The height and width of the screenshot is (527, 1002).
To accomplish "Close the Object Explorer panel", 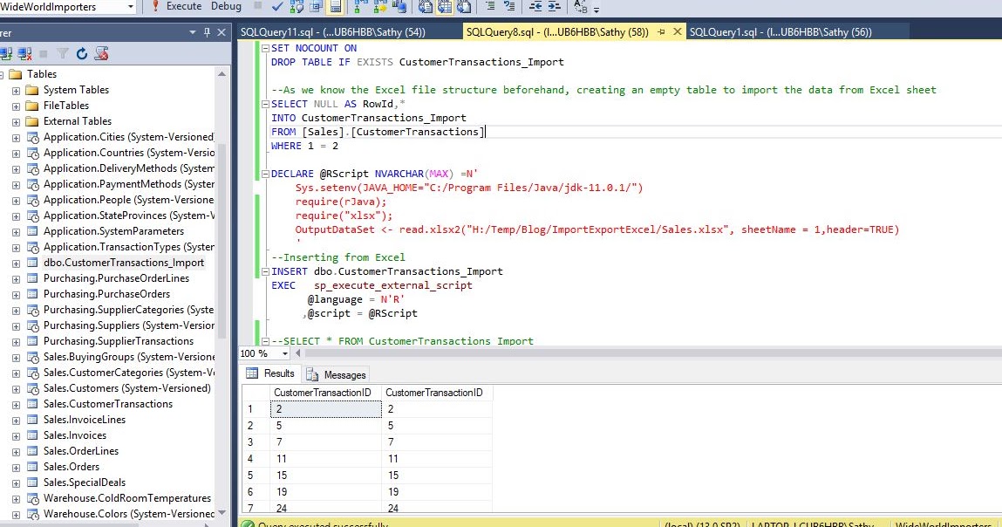I will pos(222,32).
